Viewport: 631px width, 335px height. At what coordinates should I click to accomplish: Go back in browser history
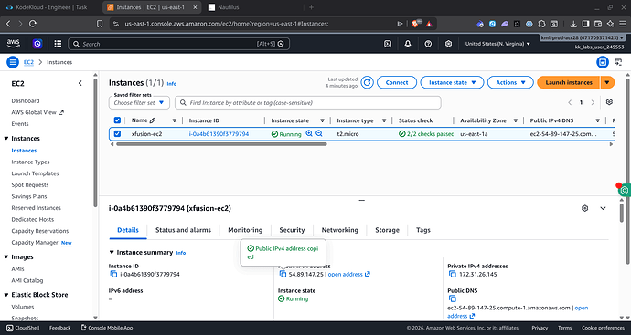(x=8, y=24)
